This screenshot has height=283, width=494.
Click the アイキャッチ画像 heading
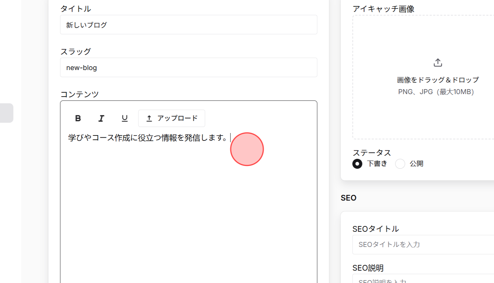(x=383, y=9)
